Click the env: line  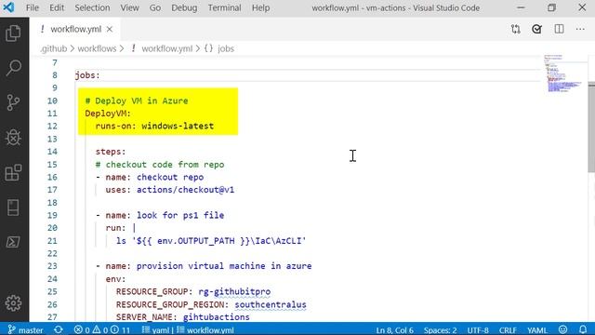(x=115, y=279)
